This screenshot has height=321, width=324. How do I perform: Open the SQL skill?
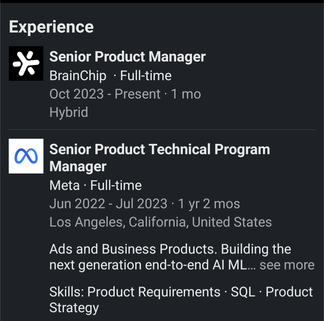pos(243,292)
